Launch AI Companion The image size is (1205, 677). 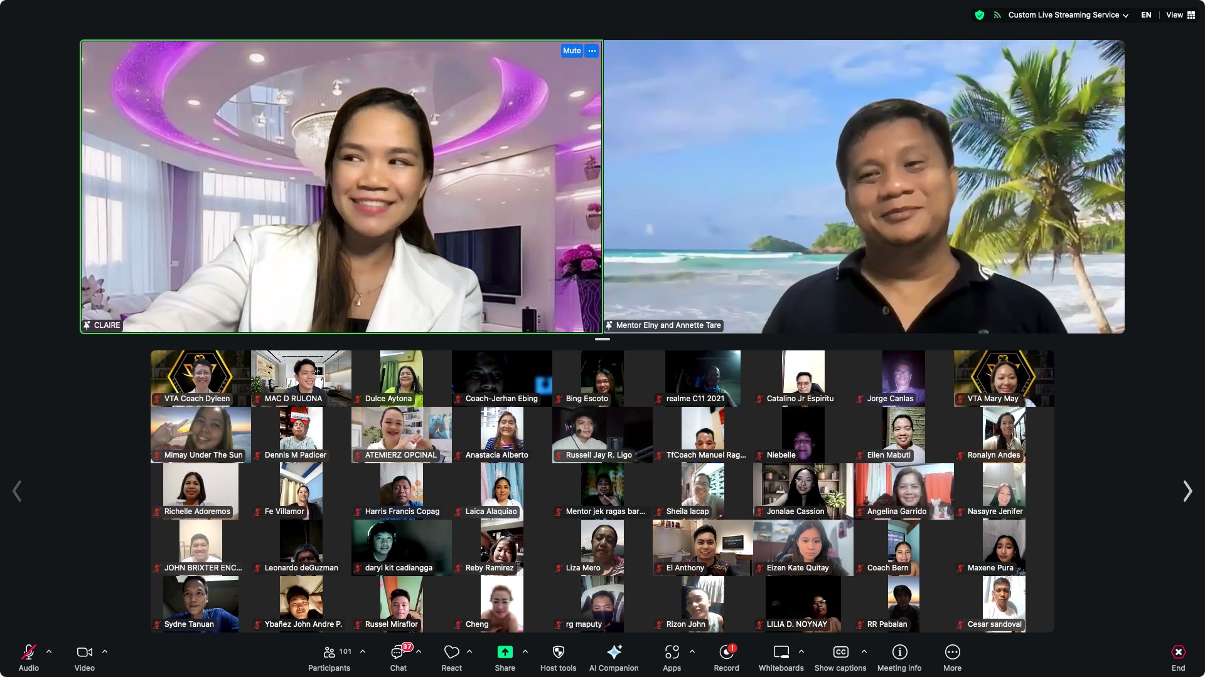[614, 657]
